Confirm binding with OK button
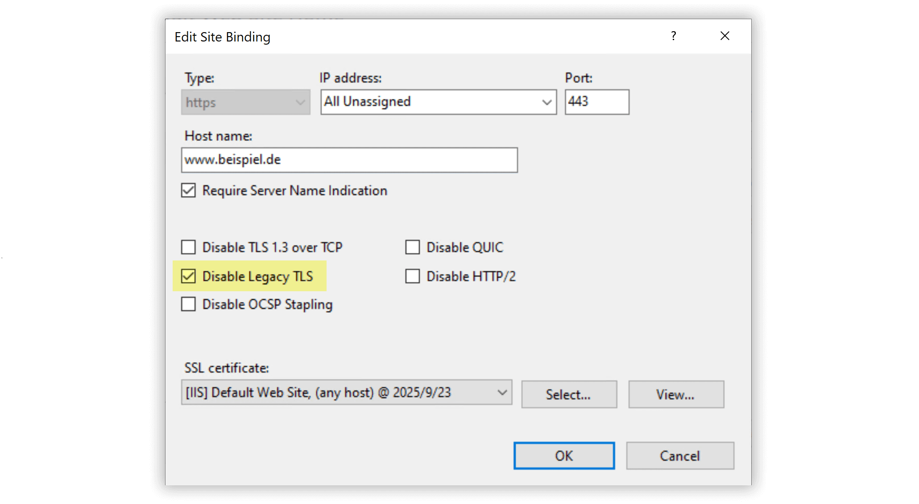Image resolution: width=919 pixels, height=504 pixels. point(564,455)
